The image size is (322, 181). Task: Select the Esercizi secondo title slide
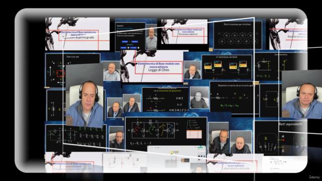coord(288,34)
